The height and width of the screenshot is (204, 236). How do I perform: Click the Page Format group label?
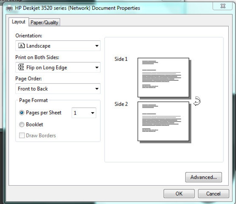pyautogui.click(x=33, y=100)
